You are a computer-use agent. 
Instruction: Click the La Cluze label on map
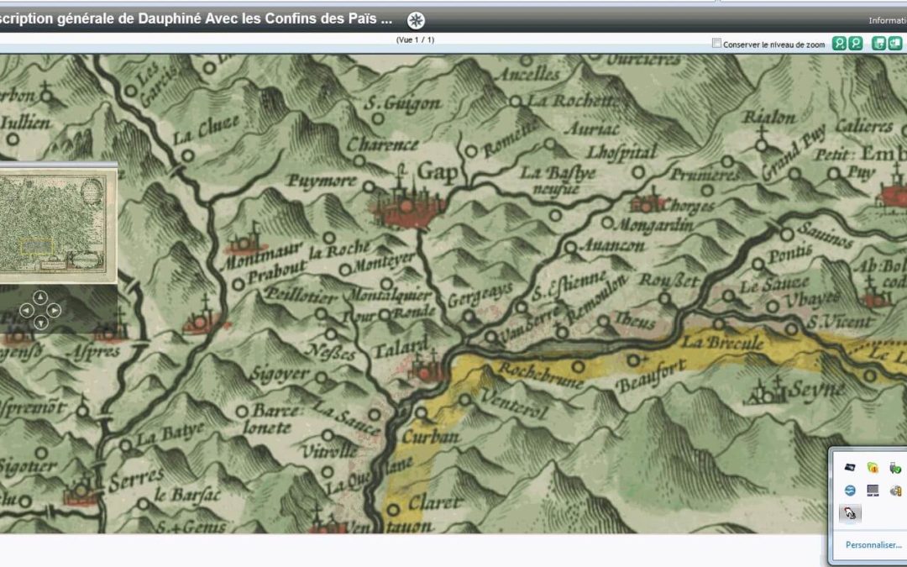[206, 130]
